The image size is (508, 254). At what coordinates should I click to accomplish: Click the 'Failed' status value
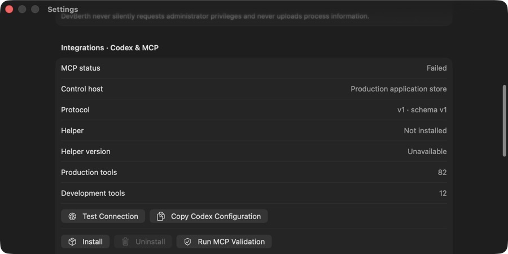(437, 68)
